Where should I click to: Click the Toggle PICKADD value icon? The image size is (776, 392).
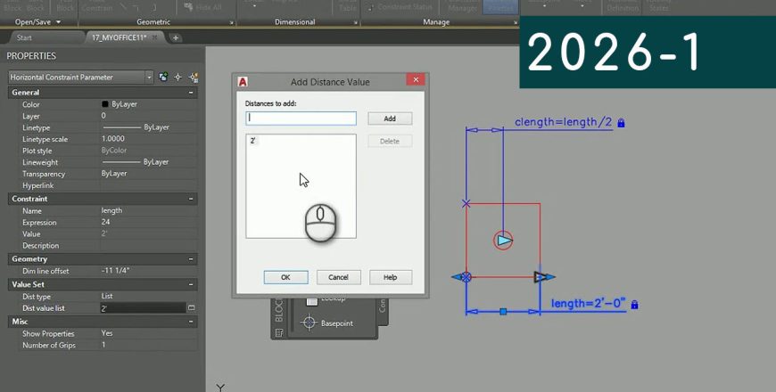coord(162,78)
